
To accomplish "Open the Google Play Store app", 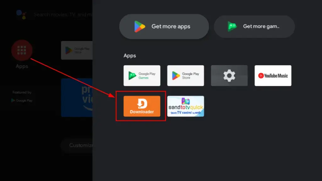I will click(x=186, y=75).
